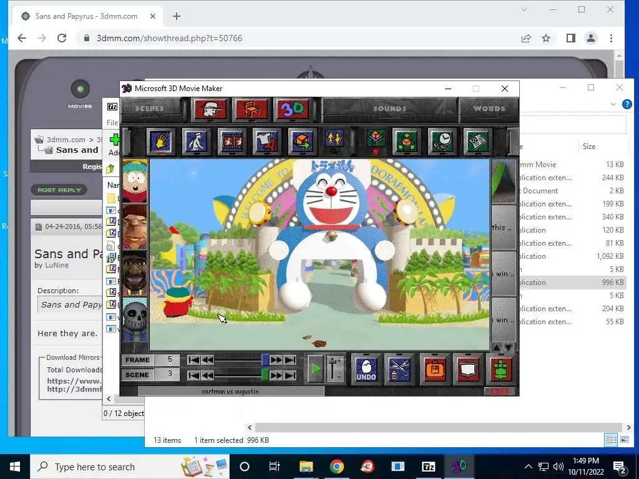Open the File menu in 7-Zip
Image resolution: width=639 pixels, height=479 pixels.
tap(112, 123)
